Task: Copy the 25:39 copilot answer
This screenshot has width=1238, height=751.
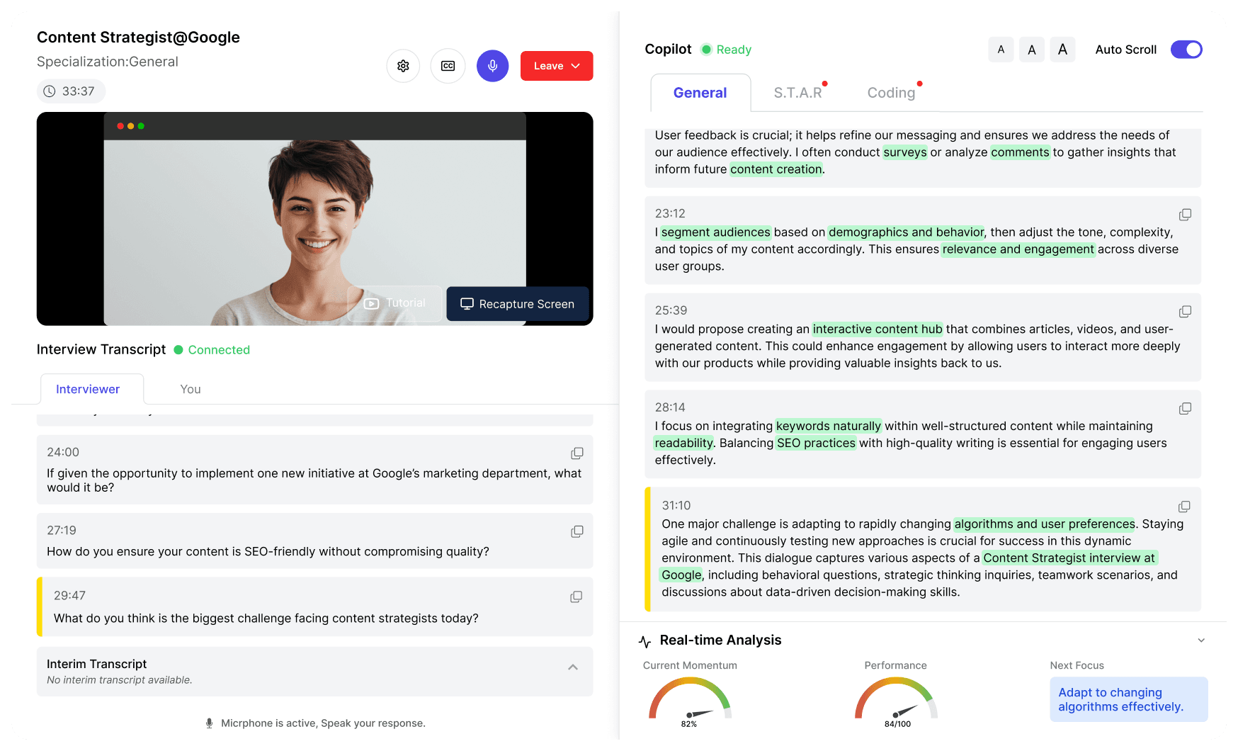Action: coord(1185,312)
